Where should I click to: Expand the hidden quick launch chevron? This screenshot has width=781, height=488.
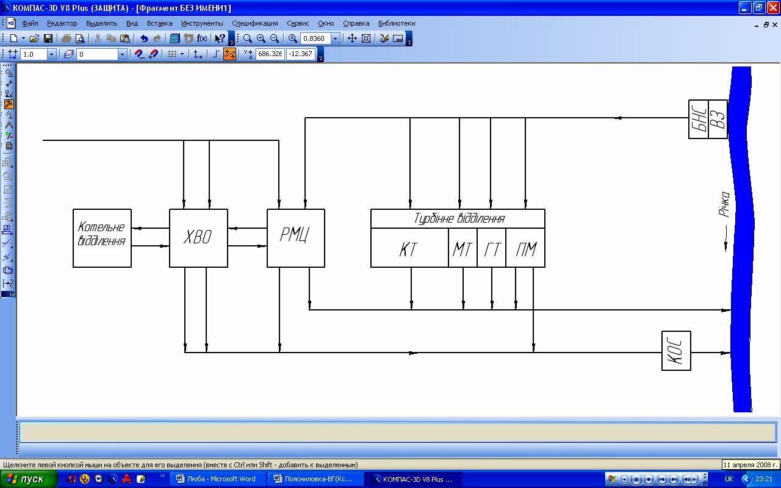point(162,475)
